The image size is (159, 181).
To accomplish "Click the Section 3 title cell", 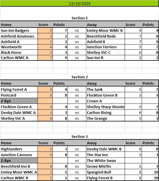I will (x=80, y=136).
